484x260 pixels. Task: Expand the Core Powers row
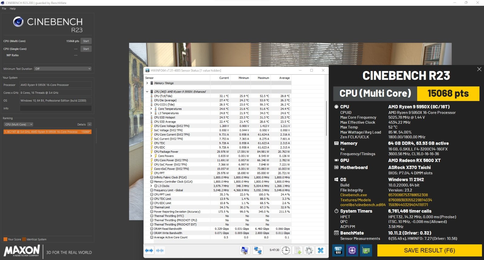point(151,156)
